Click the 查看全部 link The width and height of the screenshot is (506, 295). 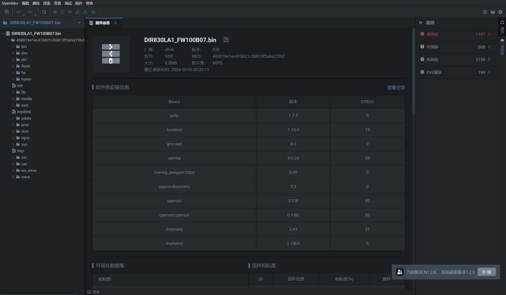click(x=396, y=87)
